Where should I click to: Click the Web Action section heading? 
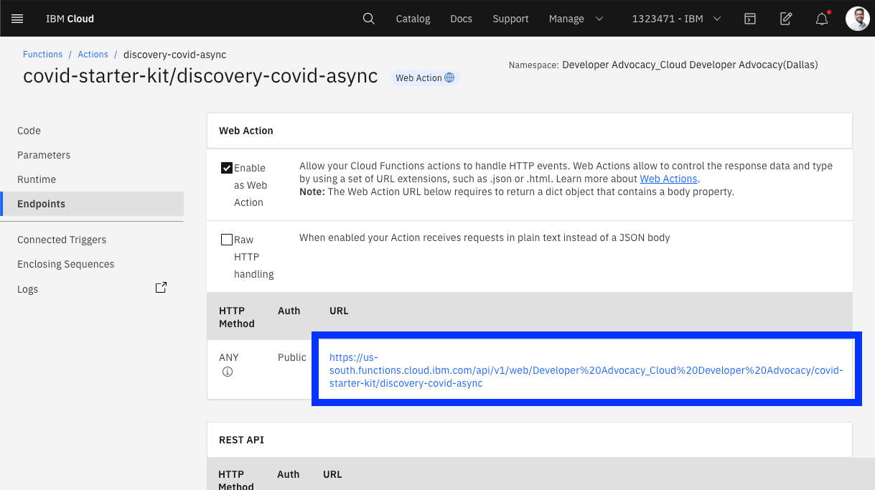point(246,131)
